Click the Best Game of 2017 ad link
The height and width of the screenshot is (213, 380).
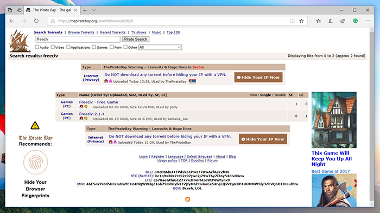[331, 171]
